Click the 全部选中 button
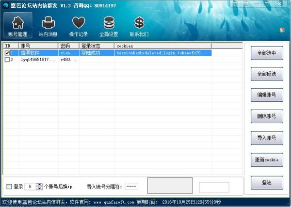The image size is (291, 207). (x=267, y=53)
